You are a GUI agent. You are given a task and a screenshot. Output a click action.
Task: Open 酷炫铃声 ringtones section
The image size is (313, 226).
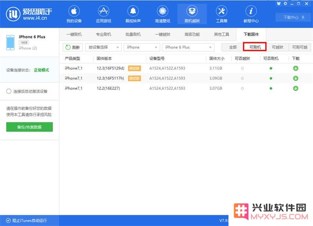[133, 14]
